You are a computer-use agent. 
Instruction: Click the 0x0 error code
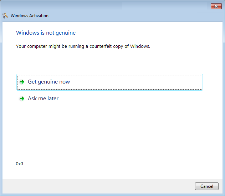(x=19, y=164)
